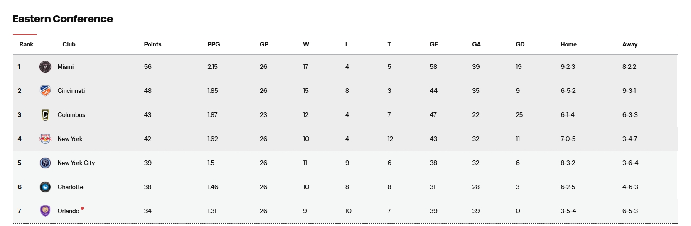Sort by GD goal difference header
The height and width of the screenshot is (226, 691).
(x=520, y=44)
